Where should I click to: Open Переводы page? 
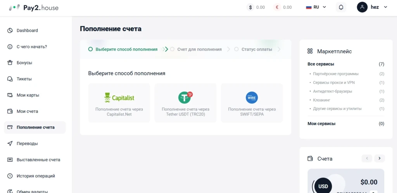point(35,144)
